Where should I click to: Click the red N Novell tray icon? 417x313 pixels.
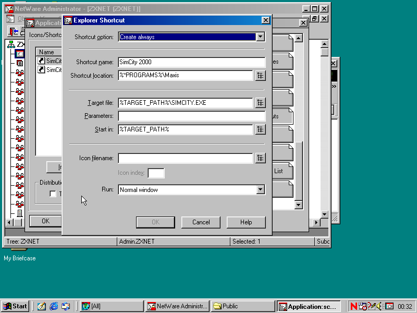353,306
